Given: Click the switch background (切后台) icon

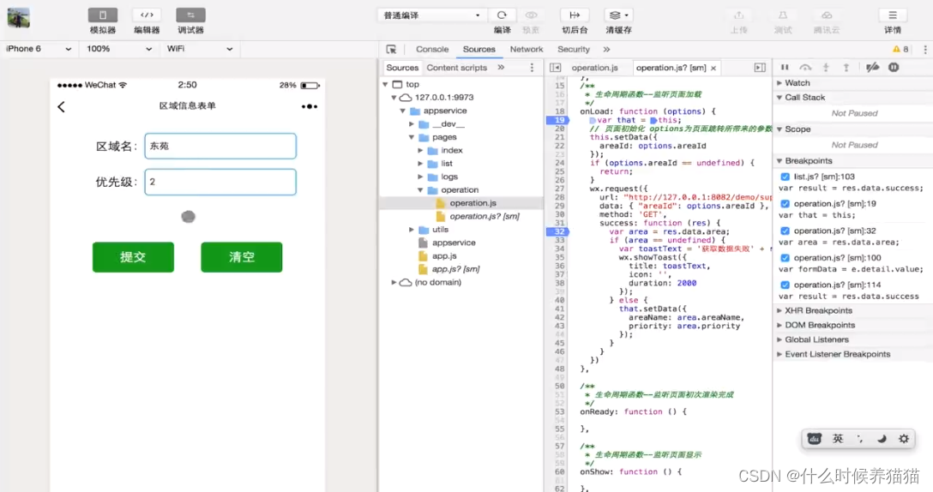Looking at the screenshot, I should [x=575, y=15].
